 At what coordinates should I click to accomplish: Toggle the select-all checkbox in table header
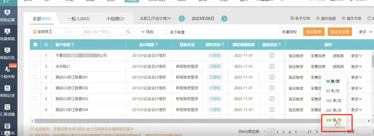pyautogui.click(x=36, y=45)
